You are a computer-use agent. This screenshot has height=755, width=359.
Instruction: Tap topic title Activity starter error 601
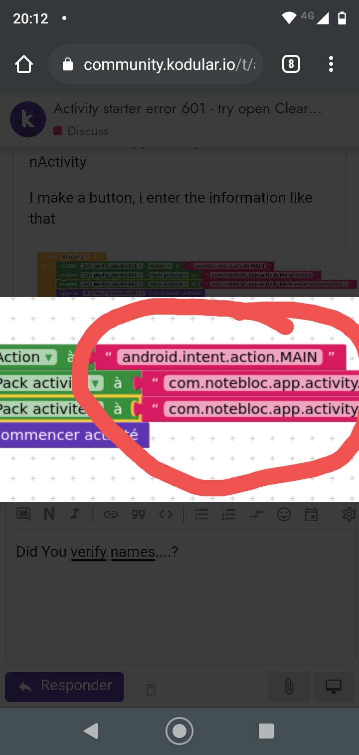(x=188, y=108)
